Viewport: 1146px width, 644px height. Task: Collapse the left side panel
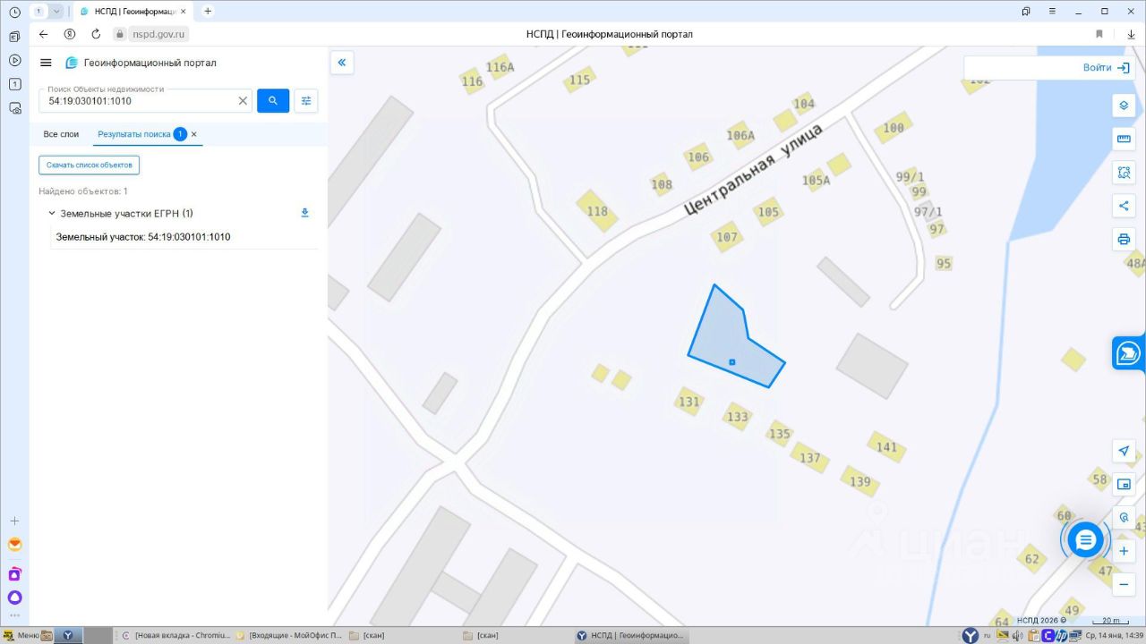[341, 63]
